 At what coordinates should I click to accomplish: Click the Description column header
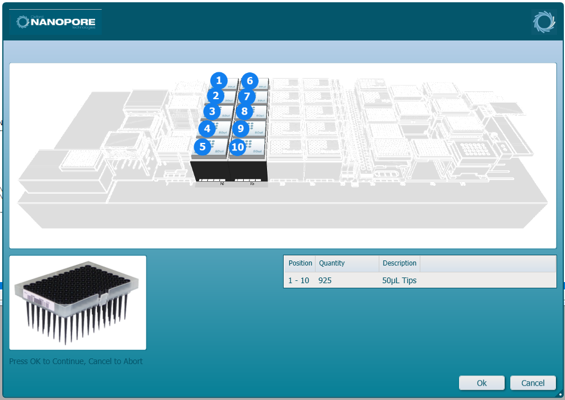pos(399,263)
